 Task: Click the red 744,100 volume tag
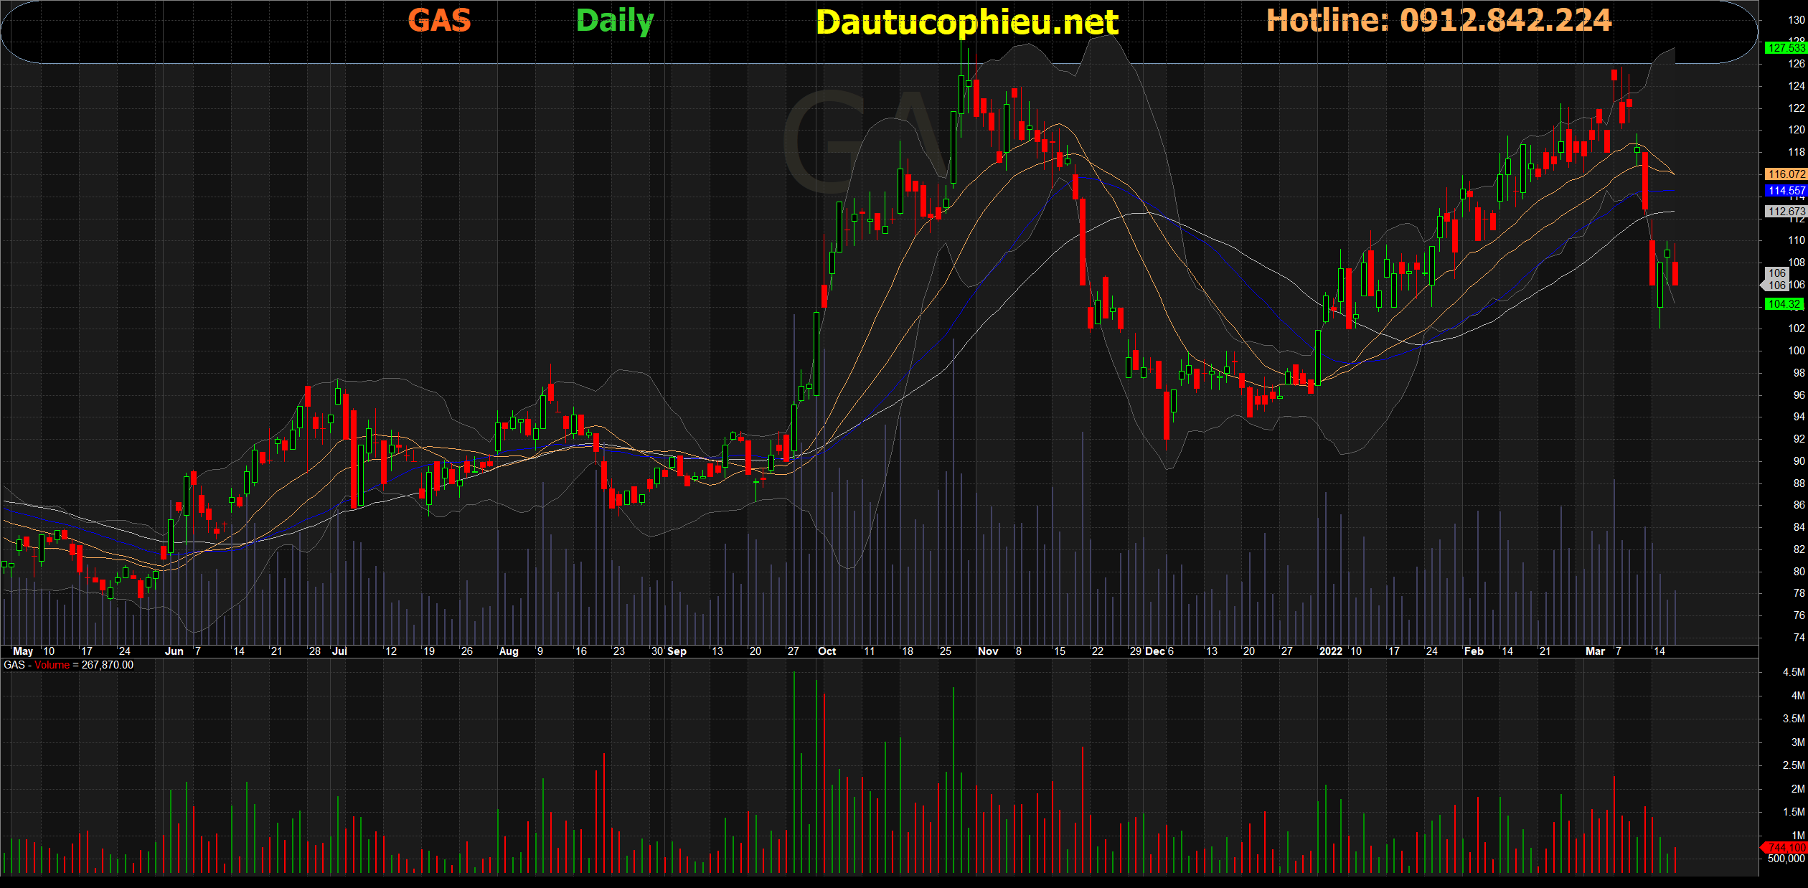[x=1786, y=848]
